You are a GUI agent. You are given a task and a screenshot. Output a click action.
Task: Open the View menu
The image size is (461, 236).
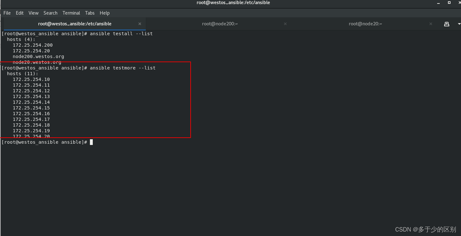pos(33,13)
